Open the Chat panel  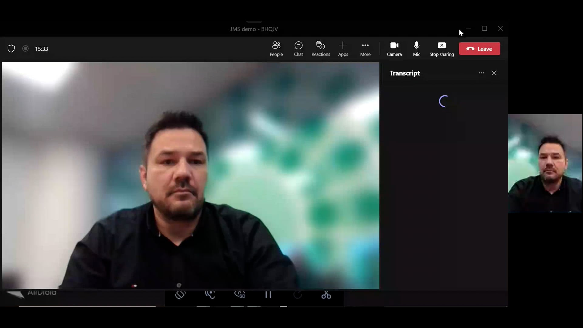point(298,49)
